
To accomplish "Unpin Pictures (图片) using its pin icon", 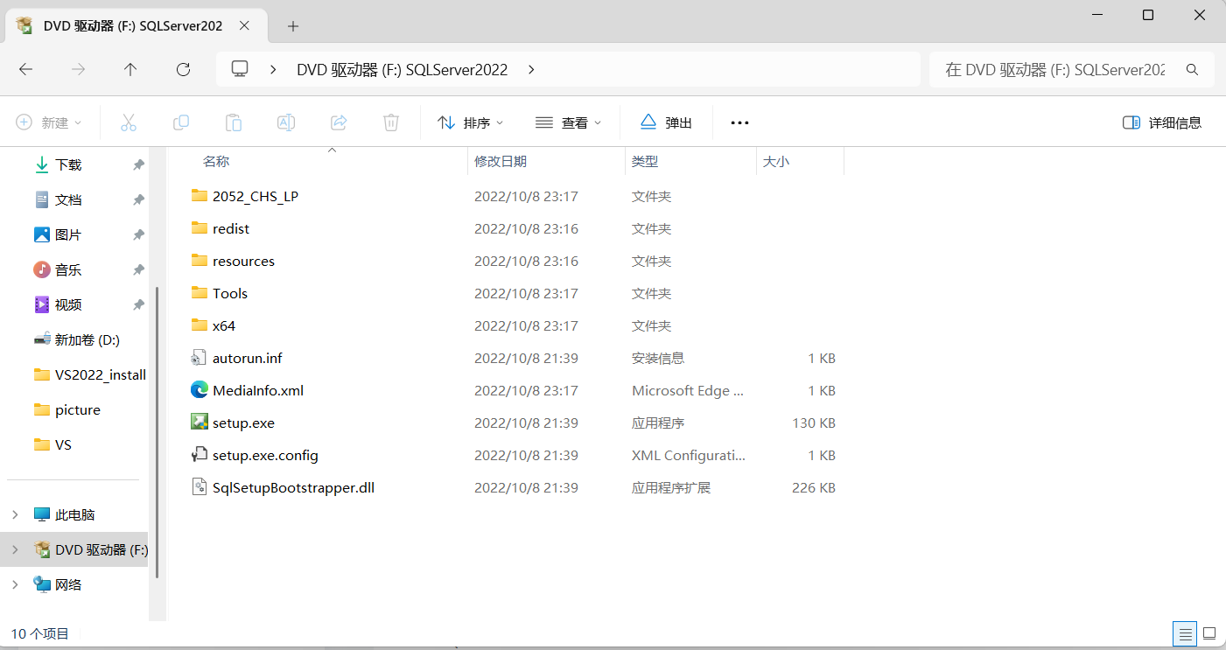I will tap(138, 234).
